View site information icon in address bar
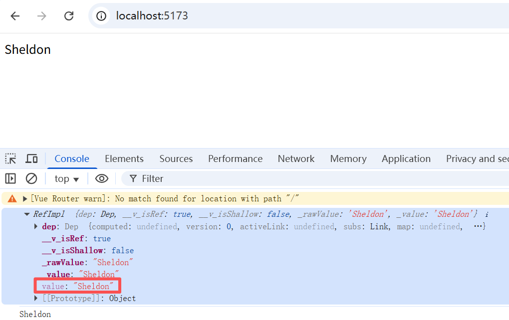Image resolution: width=509 pixels, height=320 pixels. click(101, 16)
